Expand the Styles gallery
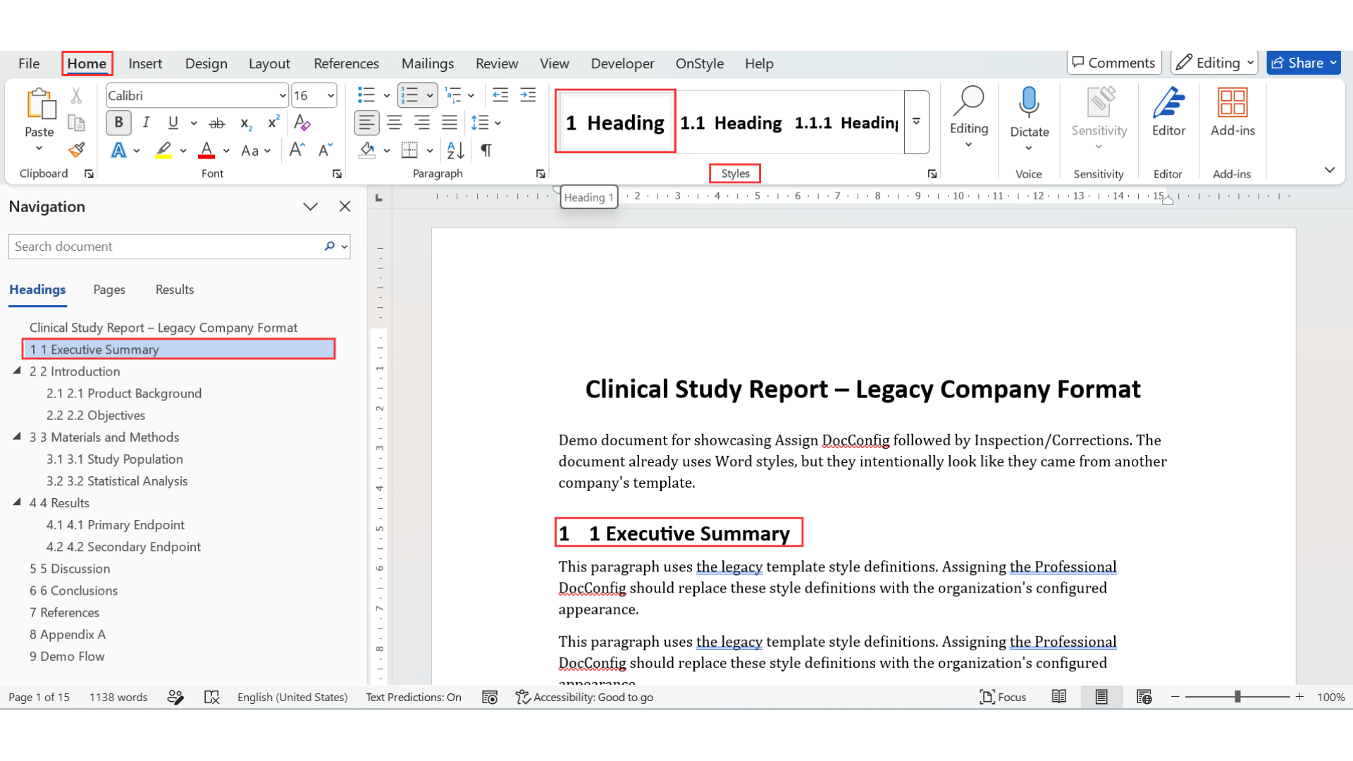 click(x=916, y=122)
